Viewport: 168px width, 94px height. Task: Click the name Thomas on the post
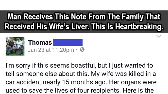40,42
